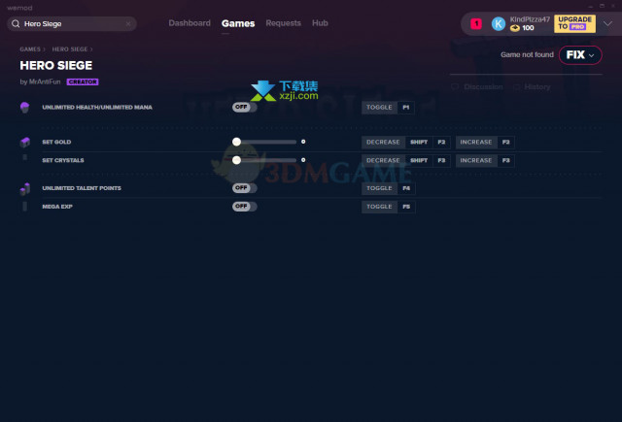Switch to the Games tab

coord(238,23)
